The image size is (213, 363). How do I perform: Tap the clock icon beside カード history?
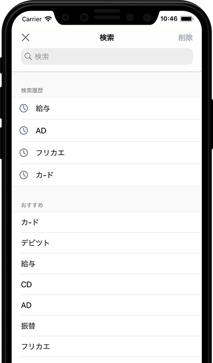click(24, 175)
